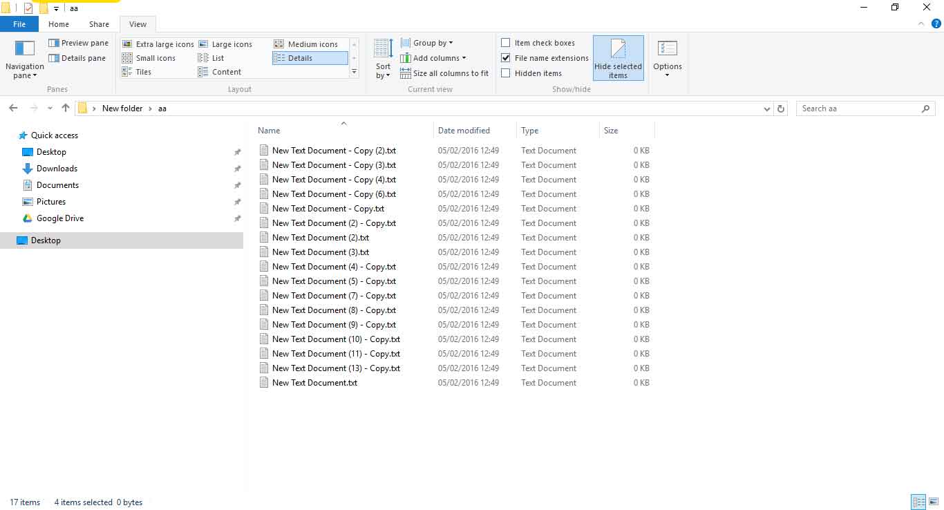Uncheck File name extensions

tap(506, 58)
